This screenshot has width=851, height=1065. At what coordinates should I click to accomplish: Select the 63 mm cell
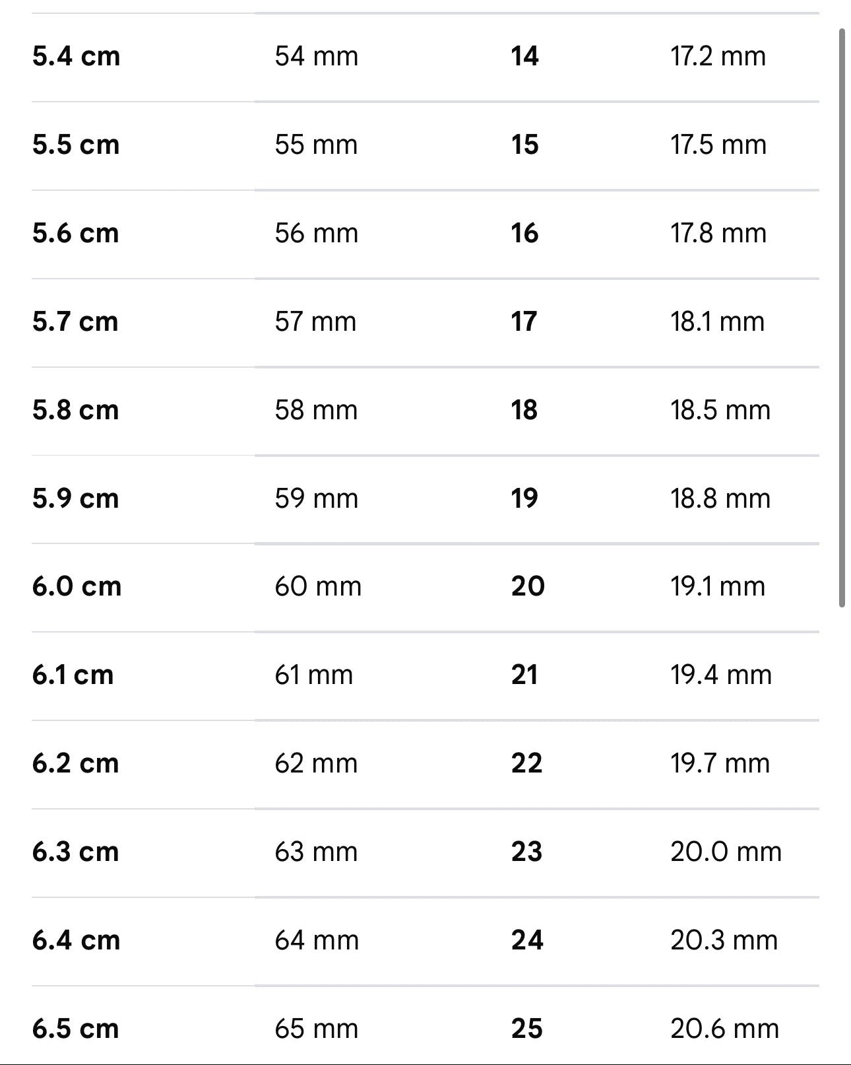[316, 852]
